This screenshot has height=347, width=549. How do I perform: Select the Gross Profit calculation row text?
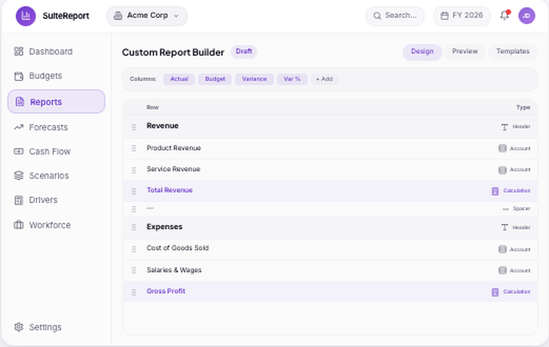[x=166, y=291]
